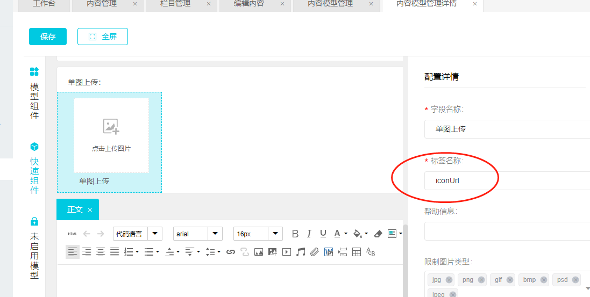The image size is (590, 297).
Task: Click the blue image capture icon
Action: coord(329,252)
